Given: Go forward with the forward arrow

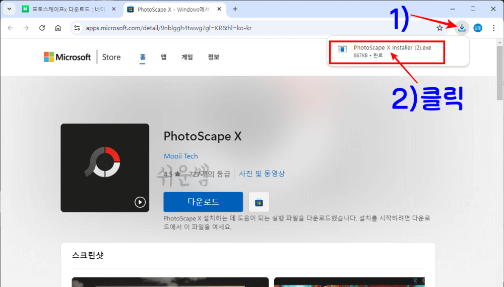Looking at the screenshot, I should (26, 28).
